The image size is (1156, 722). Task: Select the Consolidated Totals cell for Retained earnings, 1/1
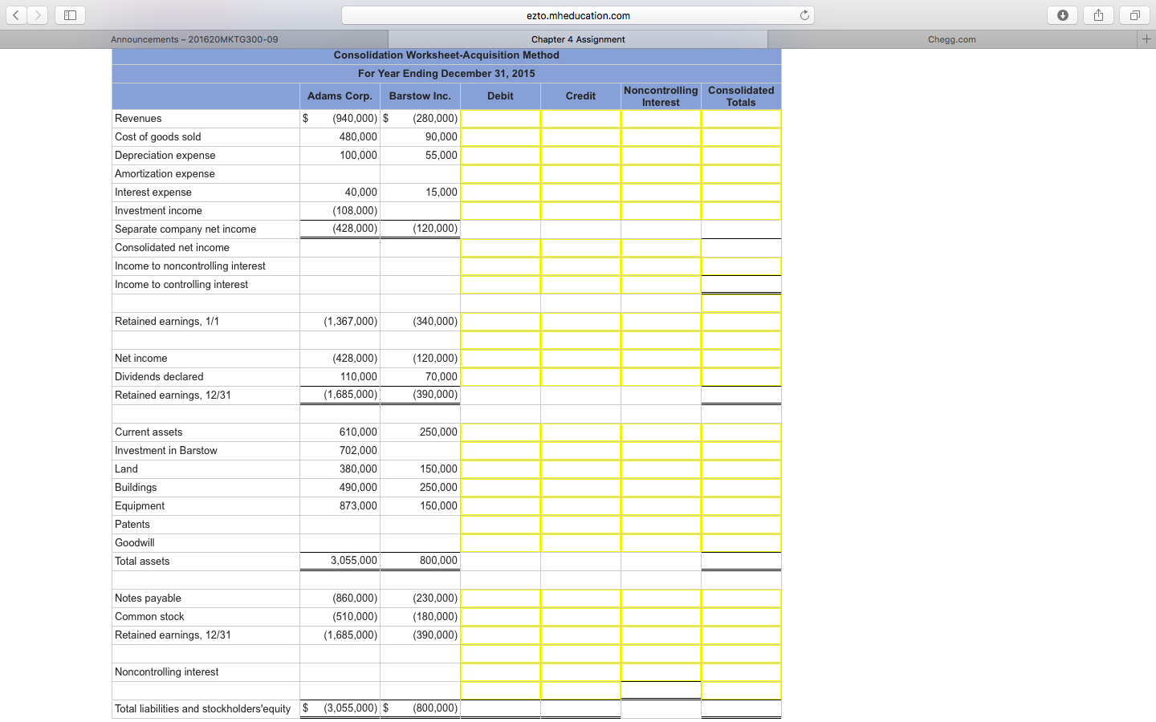tap(741, 322)
